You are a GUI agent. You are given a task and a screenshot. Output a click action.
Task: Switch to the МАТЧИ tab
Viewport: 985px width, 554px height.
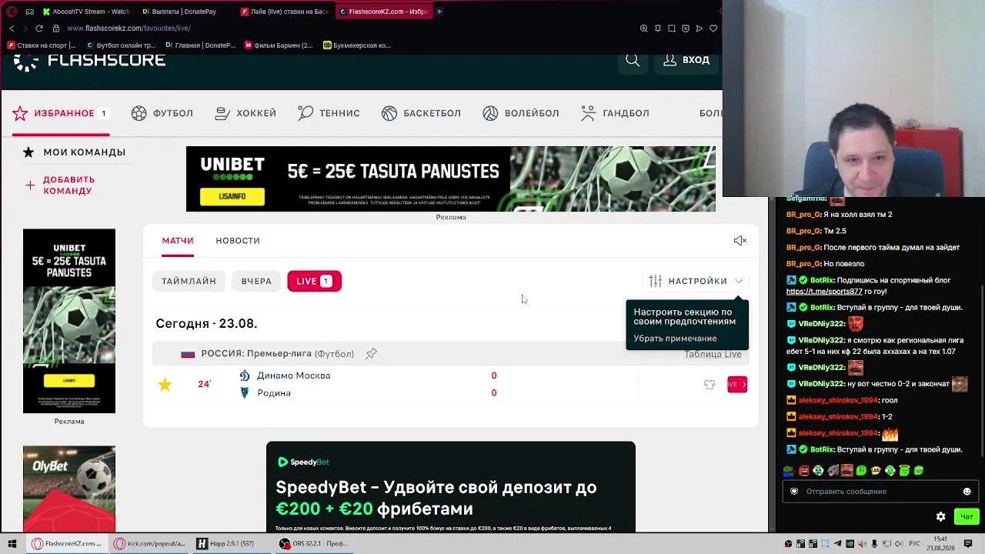tap(178, 241)
